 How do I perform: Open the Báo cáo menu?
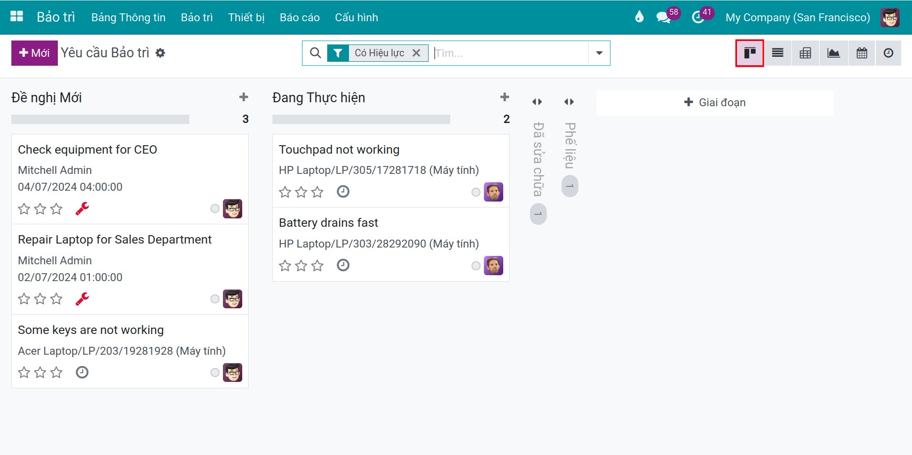[x=300, y=17]
